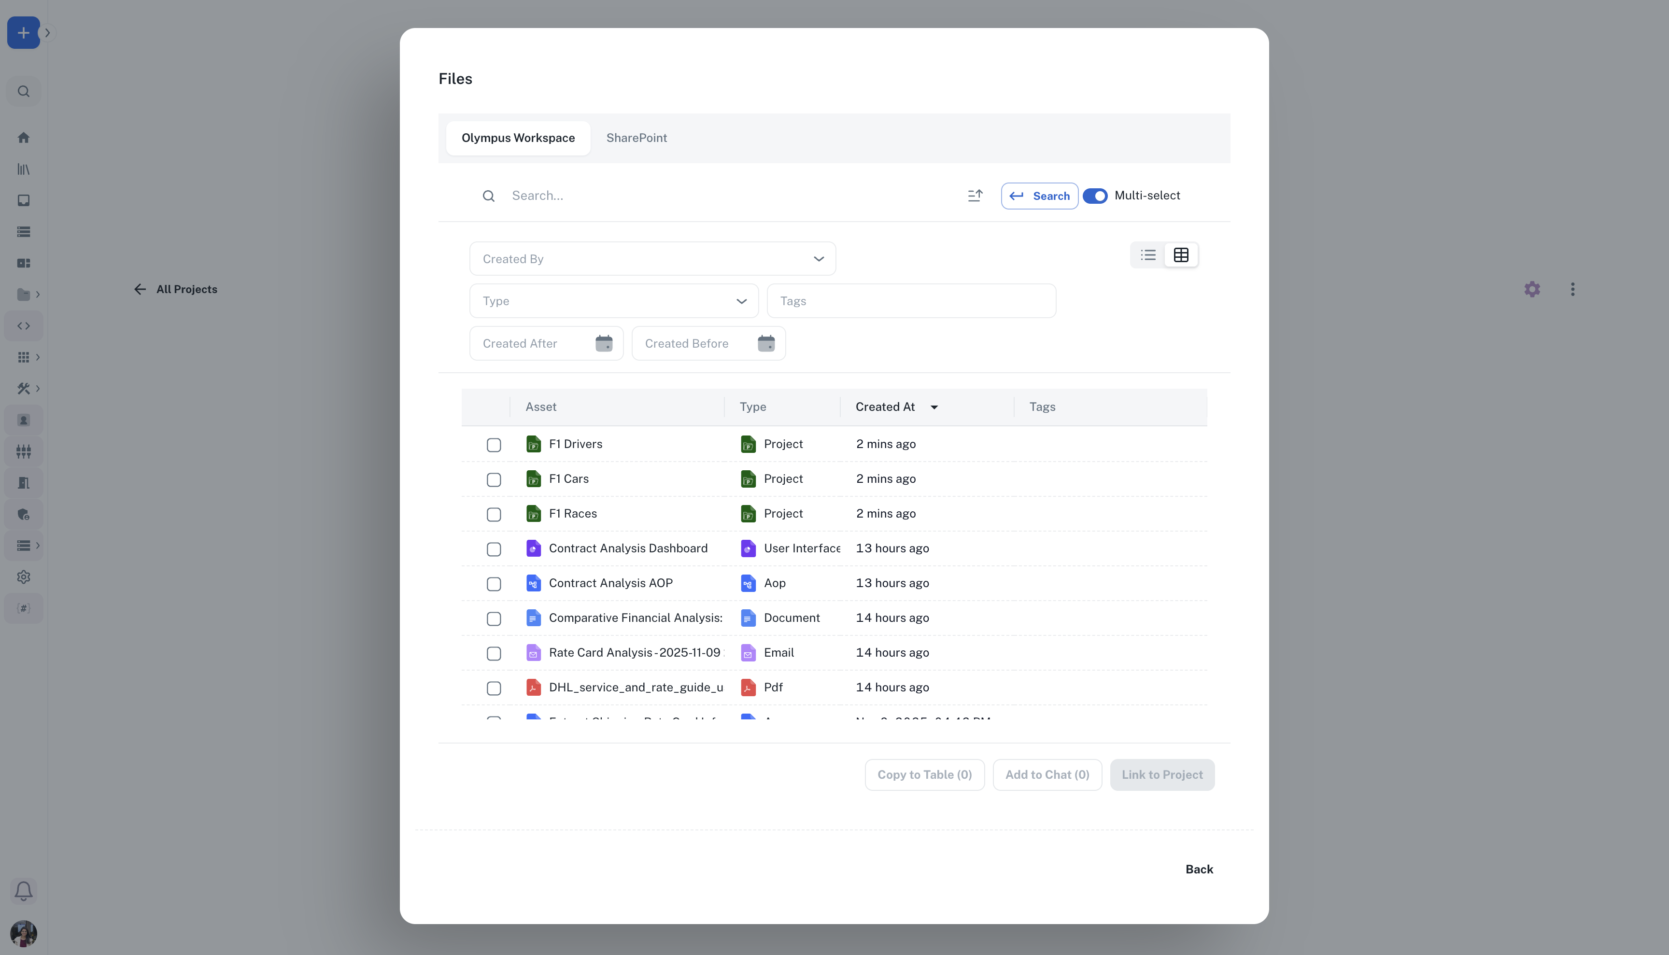Open the Created By dropdown
Screen dimensions: 1669x955
[x=652, y=259]
